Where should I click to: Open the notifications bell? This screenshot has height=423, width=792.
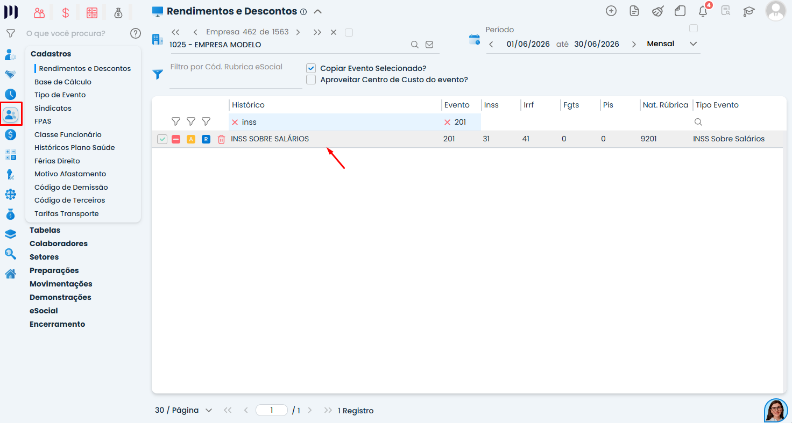pos(703,11)
